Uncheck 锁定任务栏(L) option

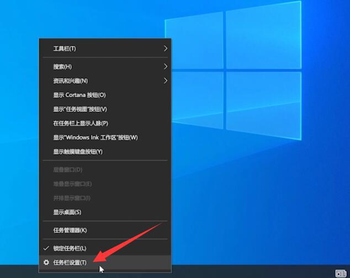[105, 248]
